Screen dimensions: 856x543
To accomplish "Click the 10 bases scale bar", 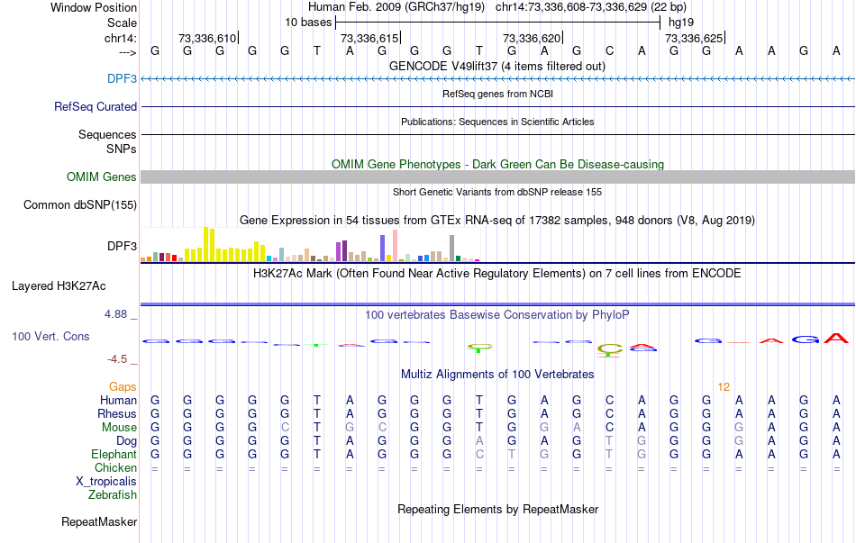I will [497, 23].
